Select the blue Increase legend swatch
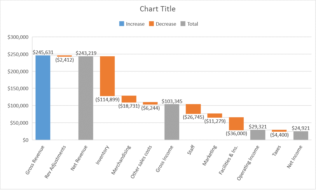Screen dimensions: 316x190 point(121,24)
